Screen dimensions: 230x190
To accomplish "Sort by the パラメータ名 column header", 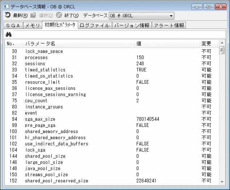I will point(40,44).
